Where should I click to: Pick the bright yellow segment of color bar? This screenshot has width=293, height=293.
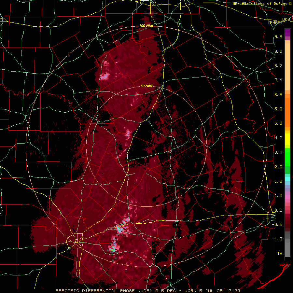coord(287,139)
